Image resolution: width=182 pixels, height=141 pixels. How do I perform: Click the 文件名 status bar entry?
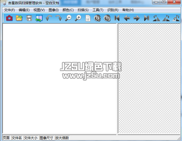pyautogui.click(x=17, y=138)
